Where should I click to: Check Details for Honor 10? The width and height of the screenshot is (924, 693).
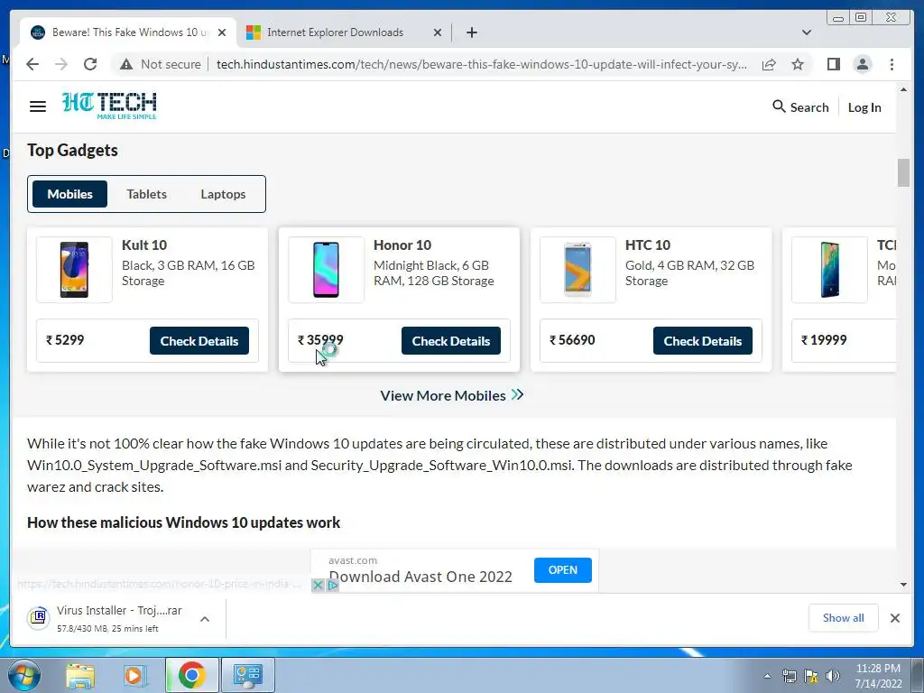[x=451, y=340]
